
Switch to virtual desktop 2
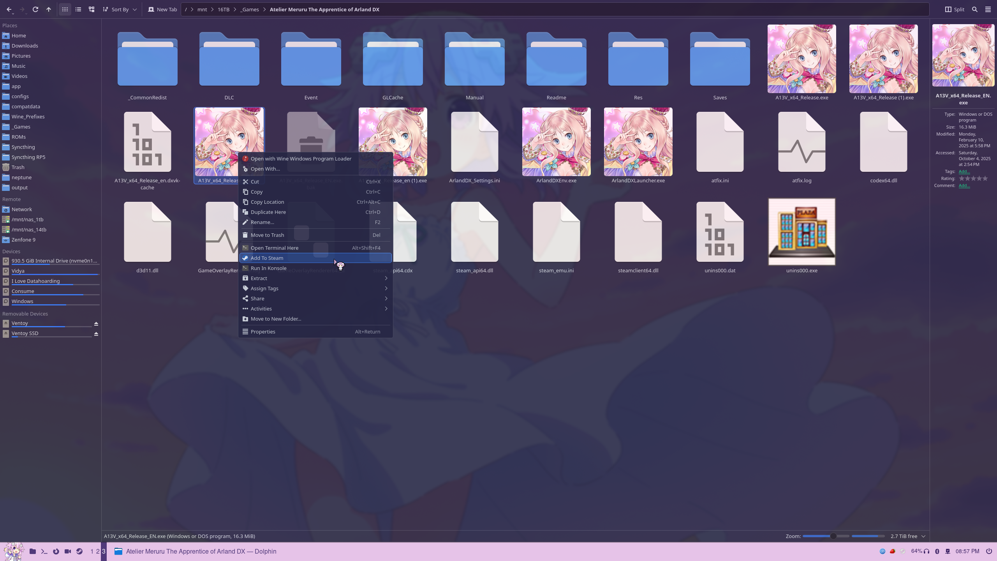(x=98, y=551)
